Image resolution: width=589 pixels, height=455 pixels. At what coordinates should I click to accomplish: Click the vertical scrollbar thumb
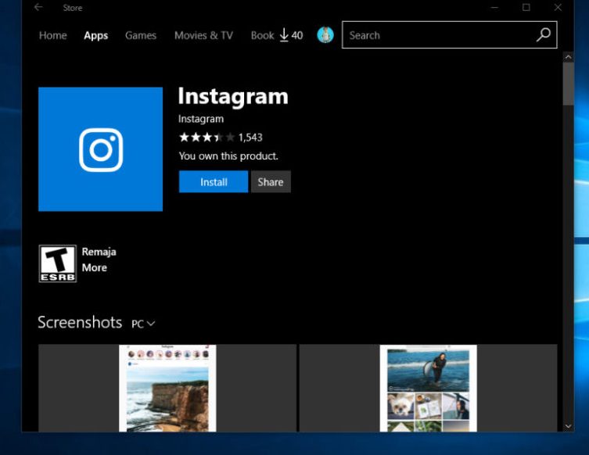(x=569, y=84)
